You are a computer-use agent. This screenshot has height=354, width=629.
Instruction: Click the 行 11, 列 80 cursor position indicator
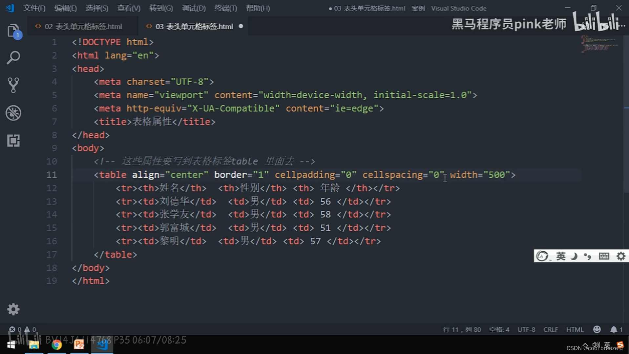coord(462,329)
